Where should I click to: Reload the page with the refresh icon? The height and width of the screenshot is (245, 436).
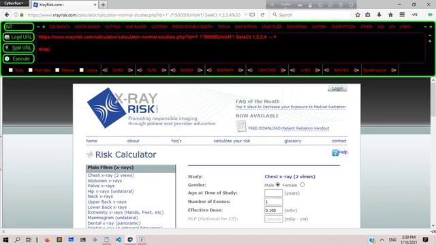click(x=262, y=15)
